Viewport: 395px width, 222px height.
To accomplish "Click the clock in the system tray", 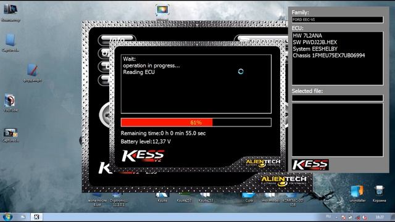I will pos(380,216).
